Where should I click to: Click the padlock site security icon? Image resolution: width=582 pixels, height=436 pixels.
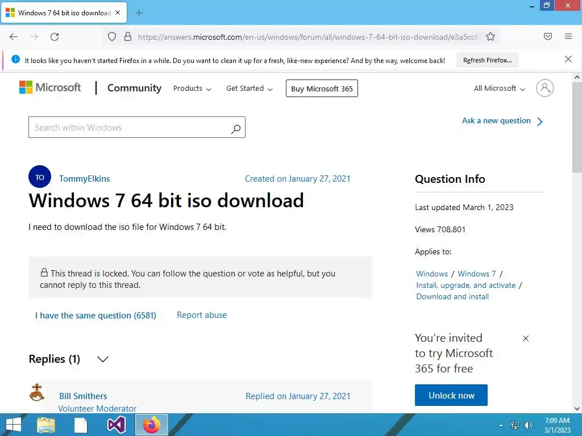[128, 36]
